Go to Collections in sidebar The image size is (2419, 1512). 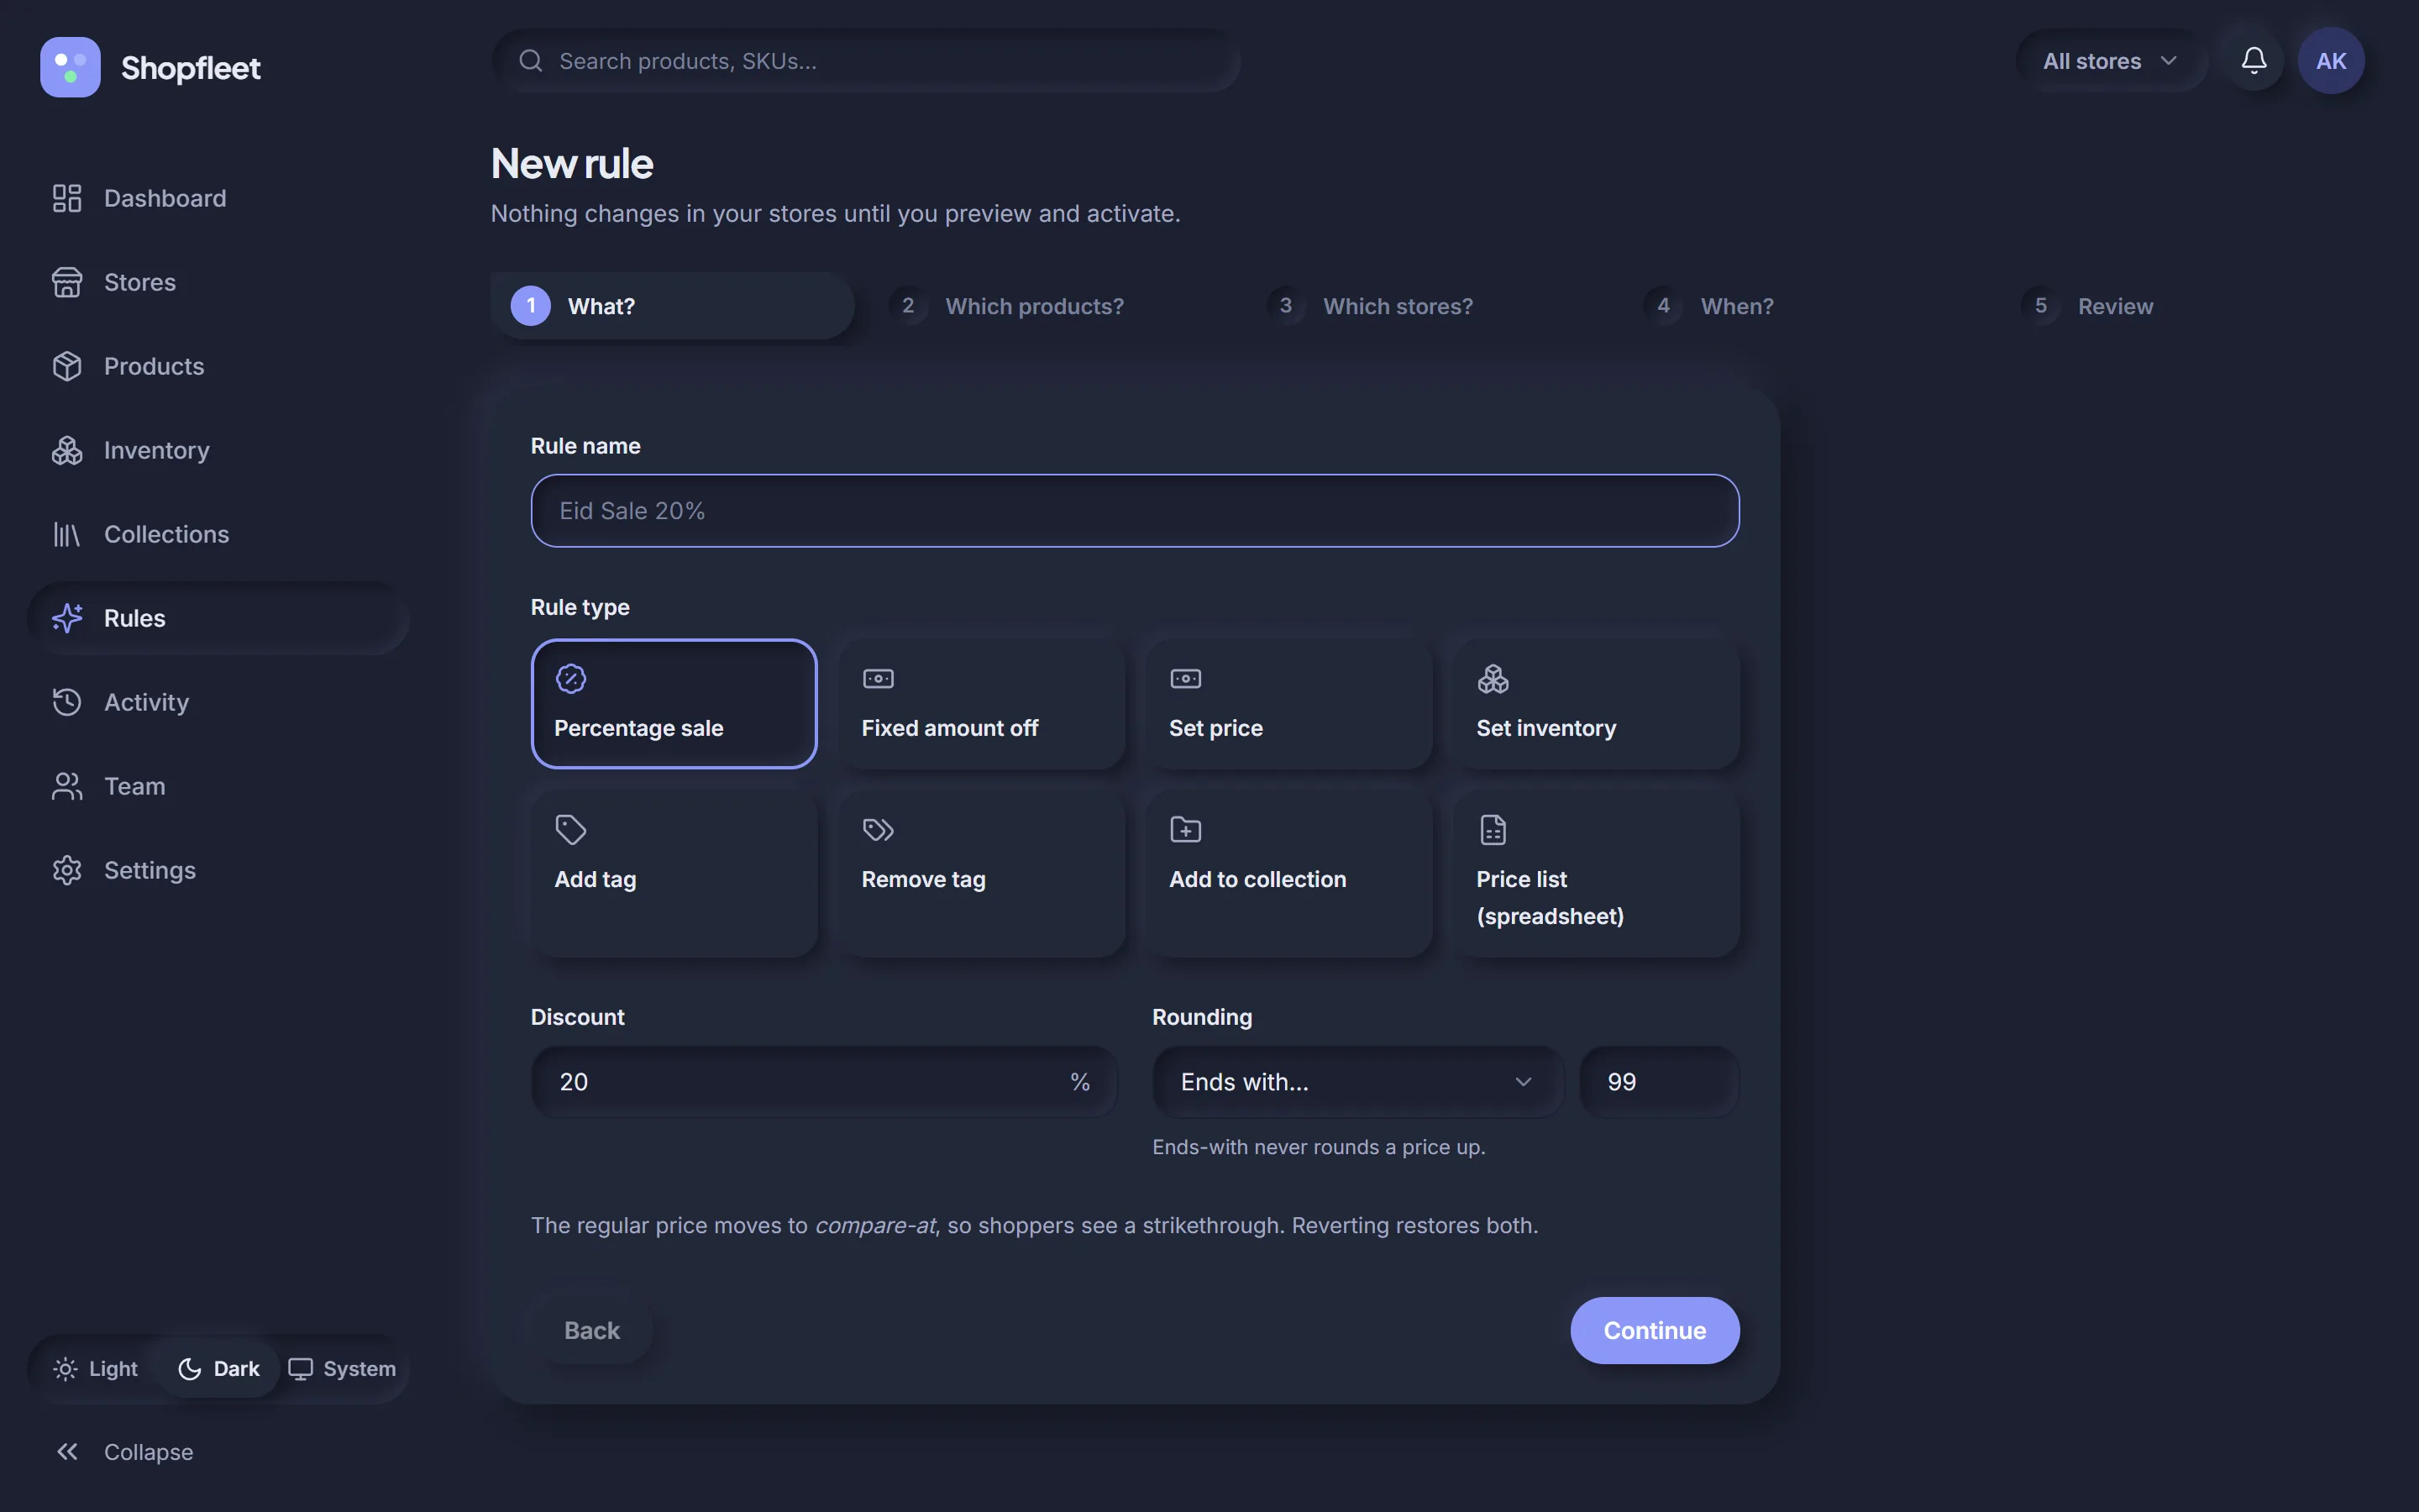click(218, 534)
